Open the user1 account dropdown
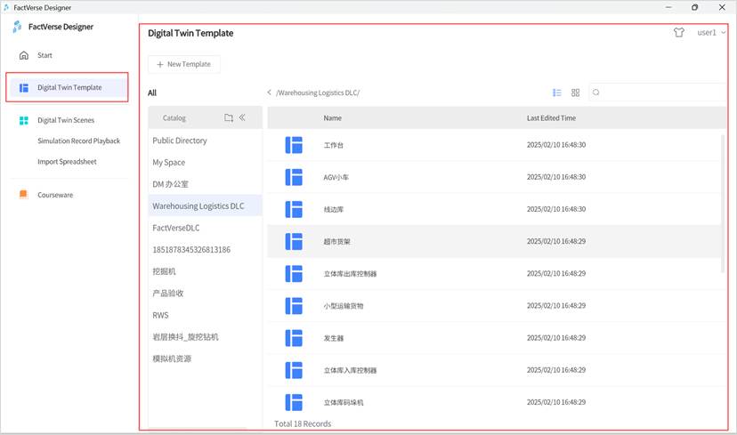Viewport: 737px width, 435px height. pyautogui.click(x=711, y=33)
